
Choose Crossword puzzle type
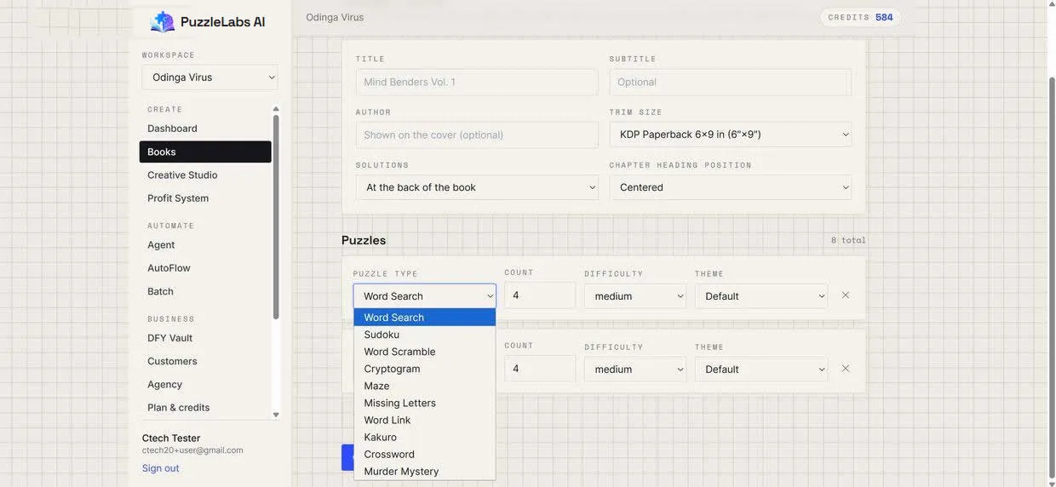point(425,454)
